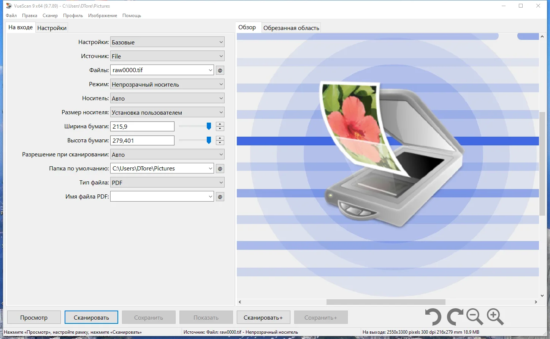Image resolution: width=550 pixels, height=339 pixels.
Task: Click the Ширина бумаги slider handle
Action: [209, 126]
